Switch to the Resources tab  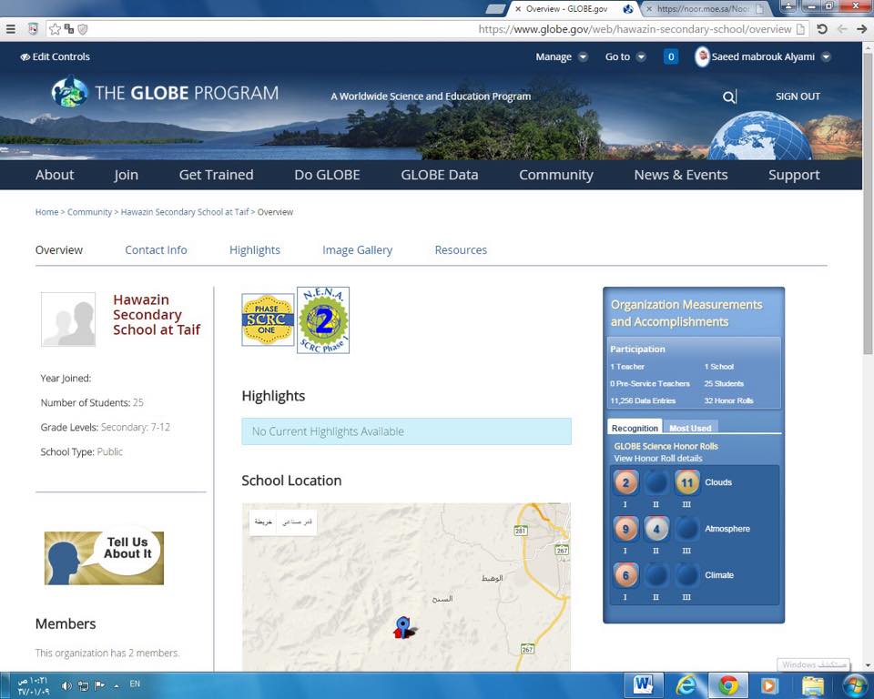tap(461, 250)
